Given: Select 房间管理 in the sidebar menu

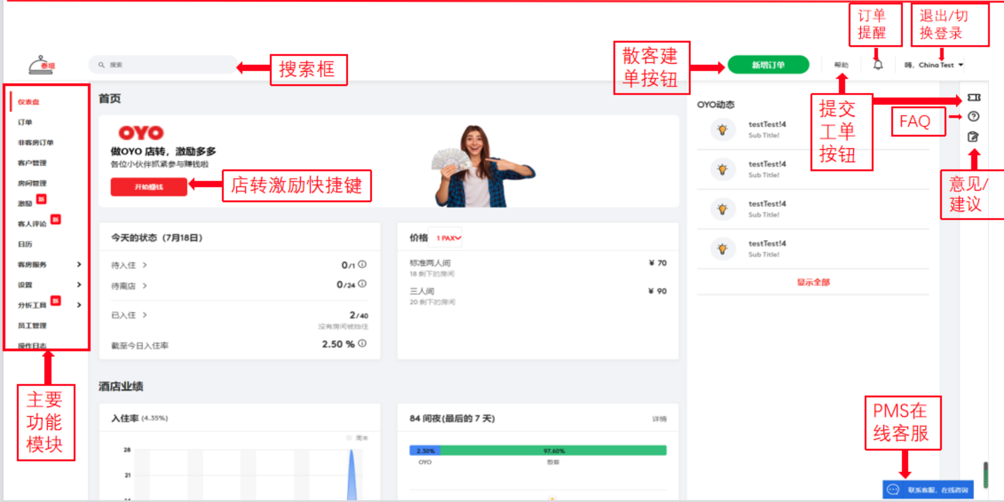Looking at the screenshot, I should click(x=32, y=183).
